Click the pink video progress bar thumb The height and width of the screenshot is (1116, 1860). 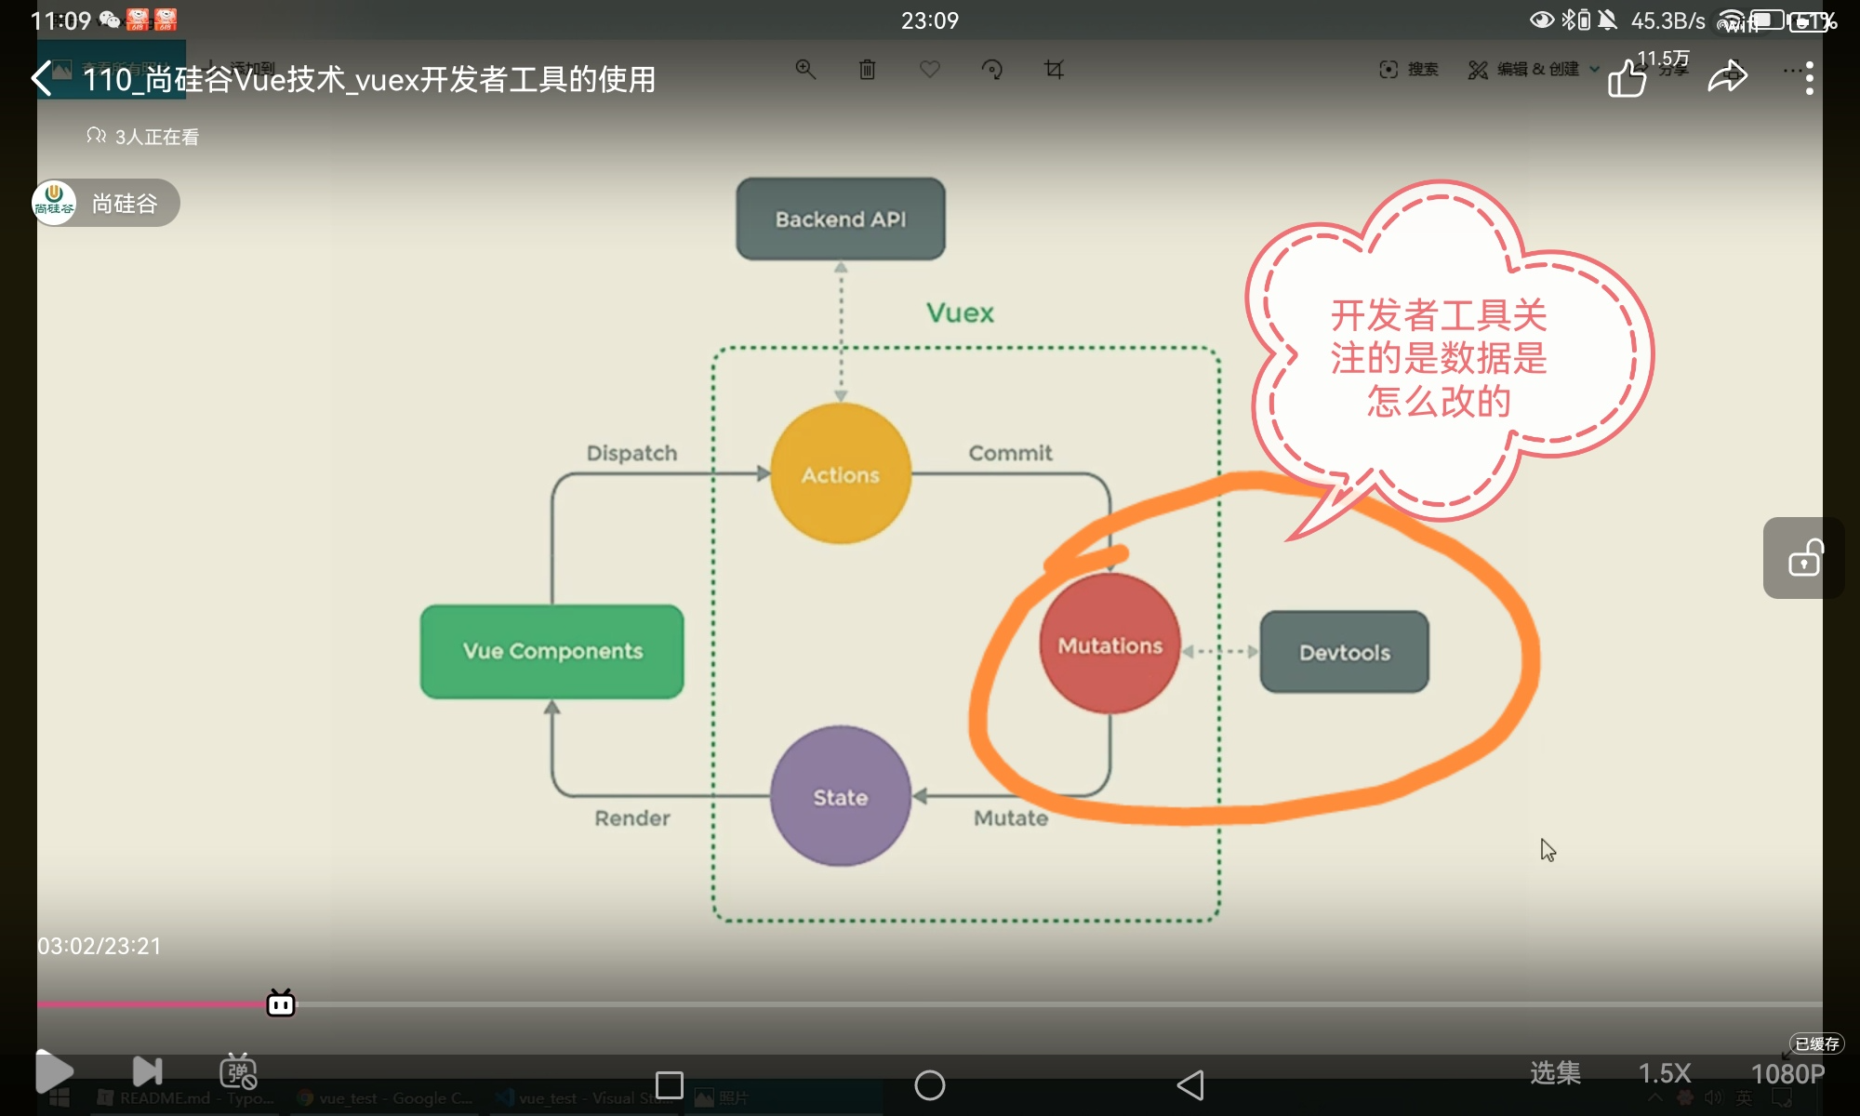point(281,1003)
